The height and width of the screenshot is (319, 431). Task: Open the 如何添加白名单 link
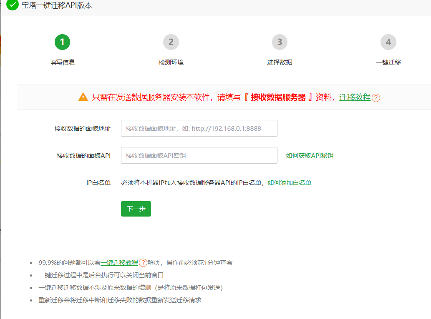click(x=289, y=182)
